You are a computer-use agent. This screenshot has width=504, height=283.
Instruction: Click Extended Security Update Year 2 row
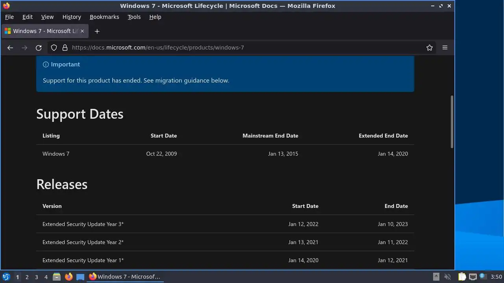(225, 242)
